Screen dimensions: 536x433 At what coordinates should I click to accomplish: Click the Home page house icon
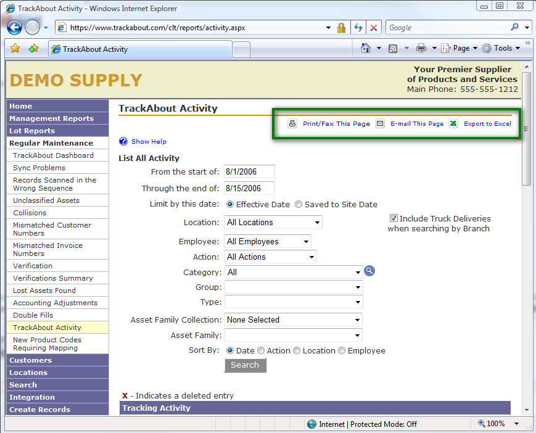pos(365,48)
